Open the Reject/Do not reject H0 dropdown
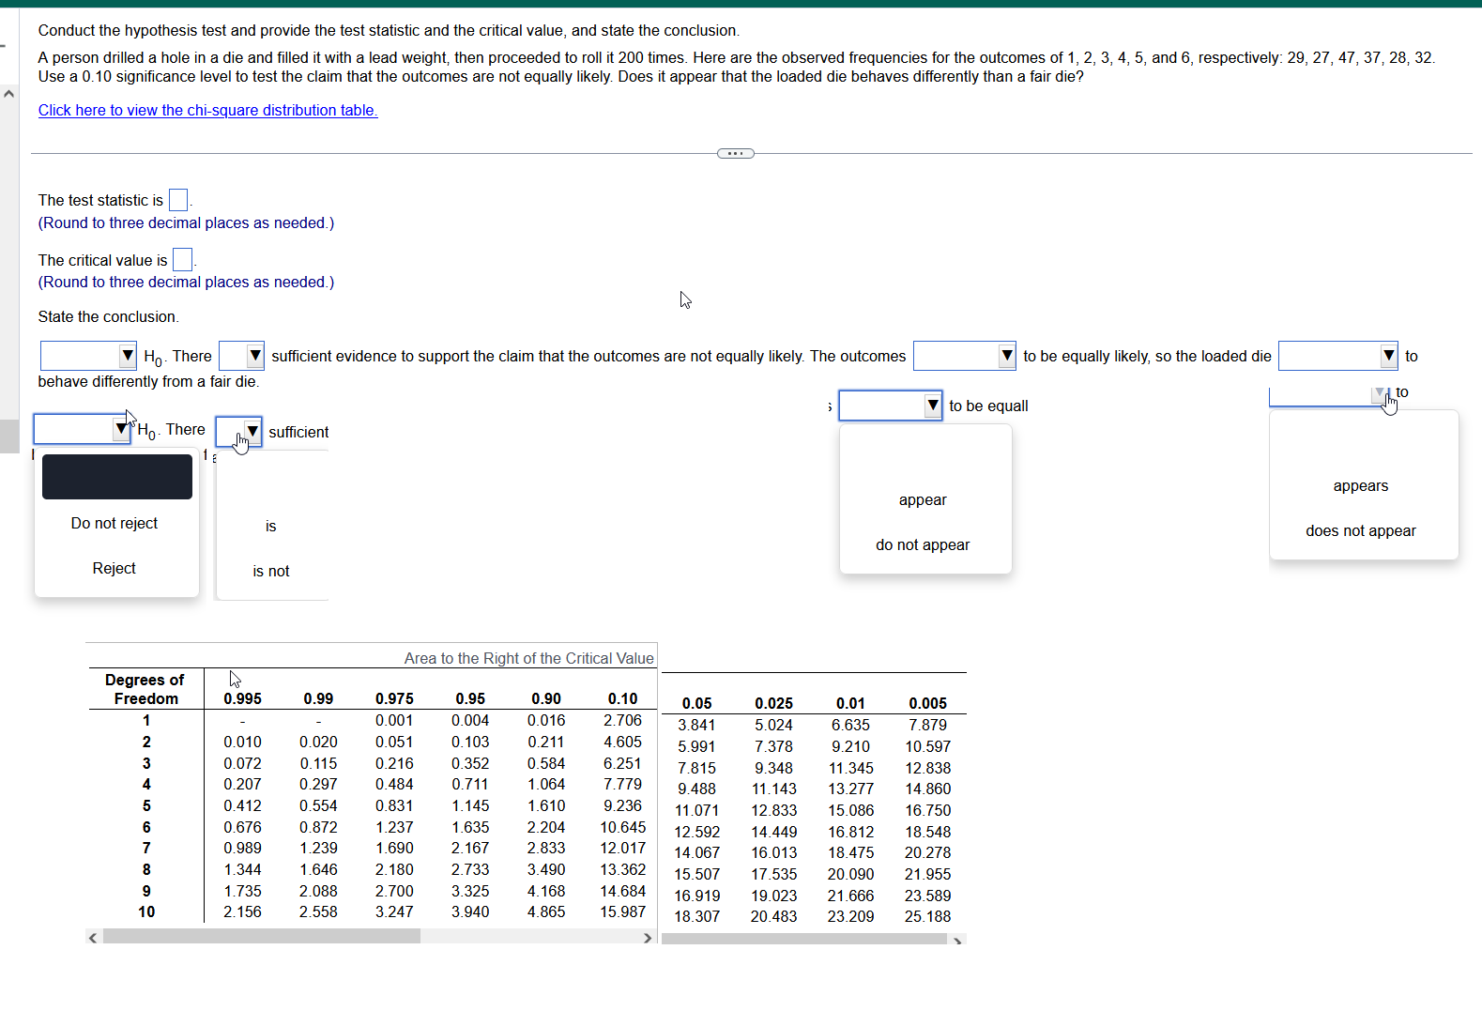Screen dimensions: 1482x1011 (x=88, y=356)
